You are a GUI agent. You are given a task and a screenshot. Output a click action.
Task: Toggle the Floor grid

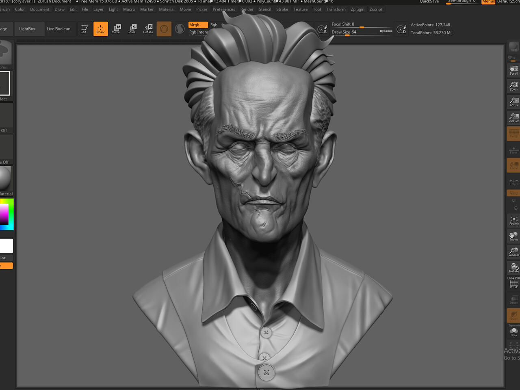click(513, 149)
